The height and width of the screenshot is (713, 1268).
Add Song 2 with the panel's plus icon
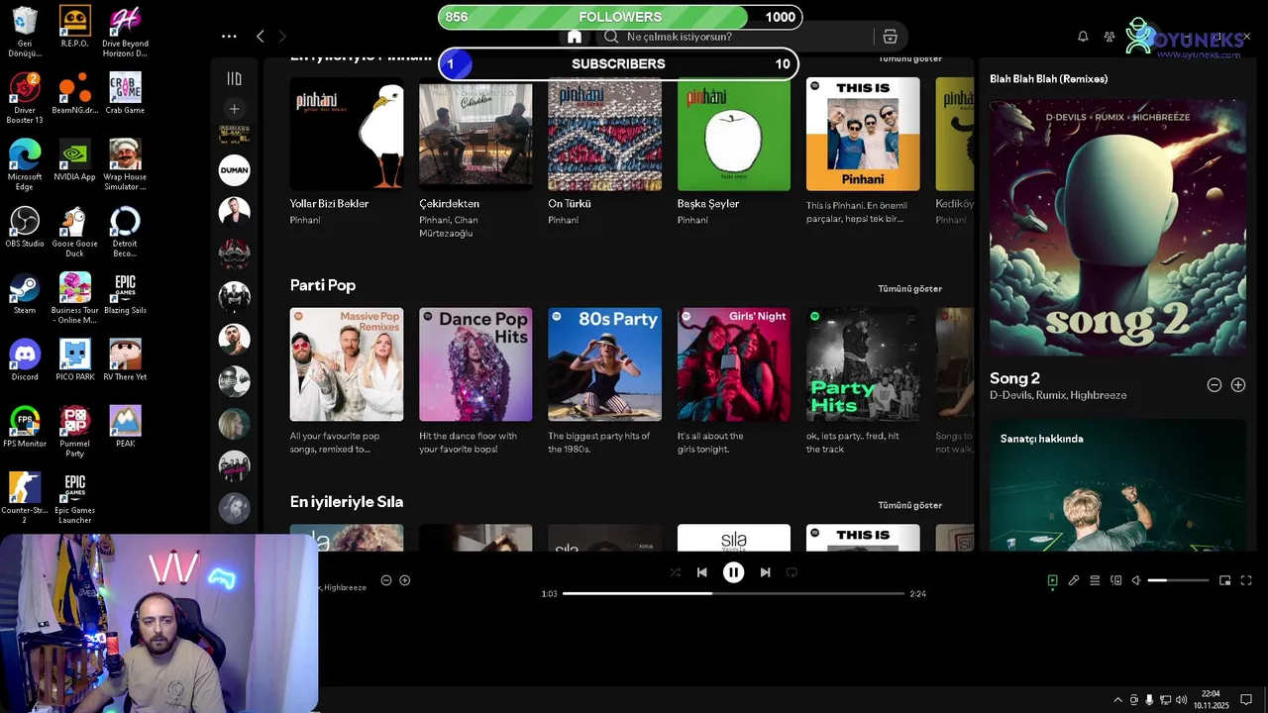[1237, 385]
